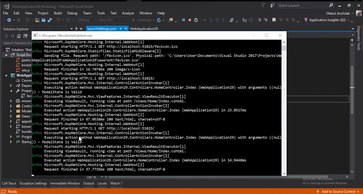Open Solution Explorer window options dropdown
The image size is (363, 194).
click(71, 29)
